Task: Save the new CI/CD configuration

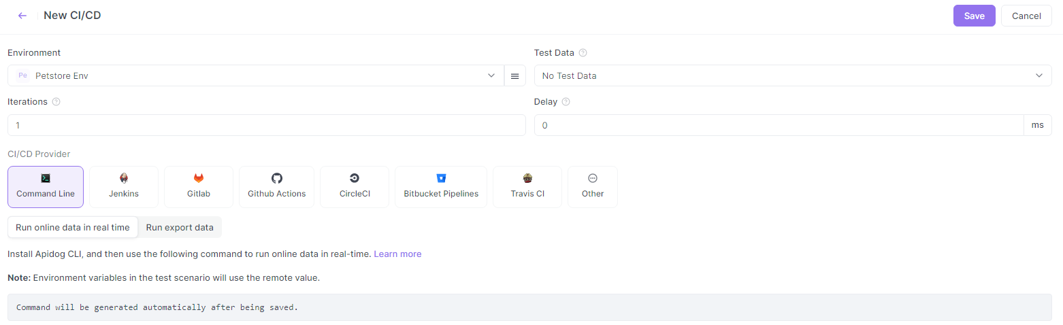Action: click(975, 16)
